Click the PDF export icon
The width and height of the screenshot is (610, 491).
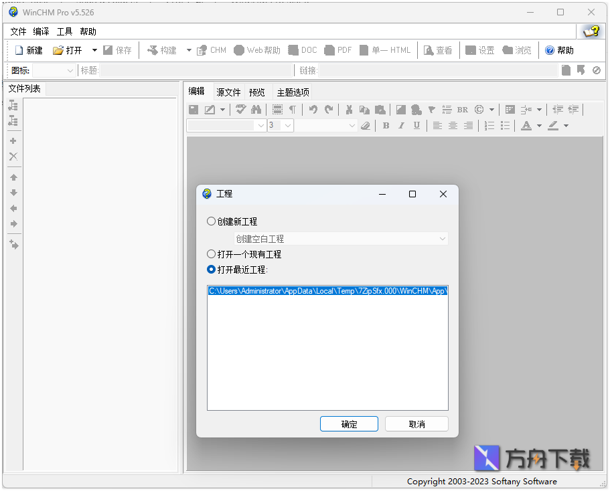click(x=337, y=50)
